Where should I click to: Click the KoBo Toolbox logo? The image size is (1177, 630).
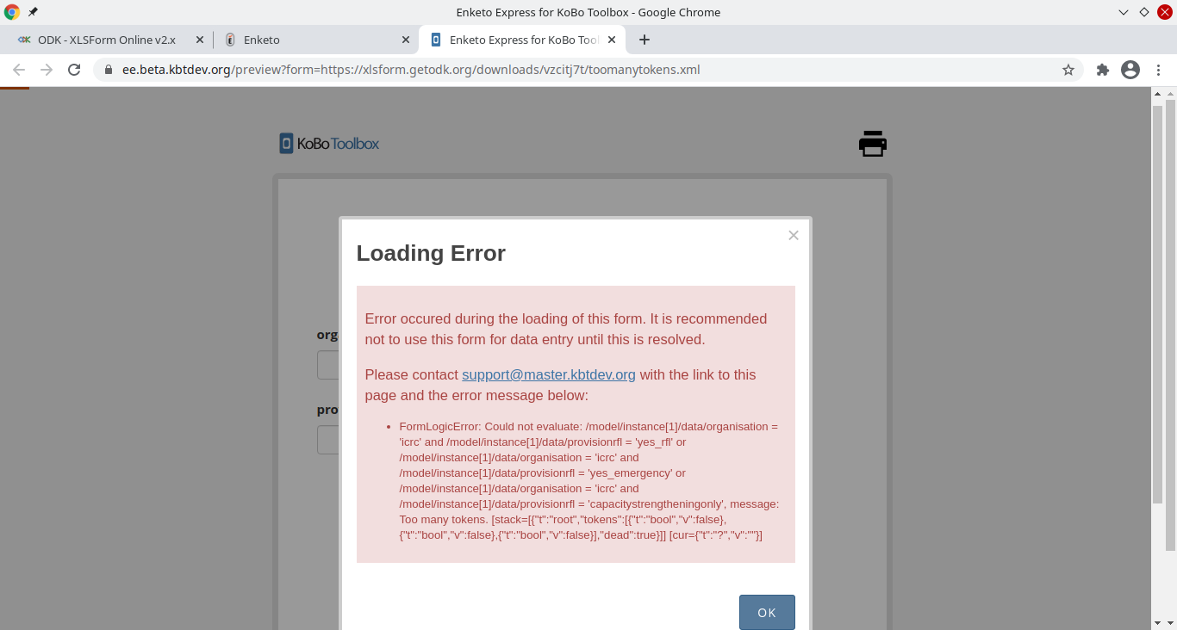[x=327, y=143]
